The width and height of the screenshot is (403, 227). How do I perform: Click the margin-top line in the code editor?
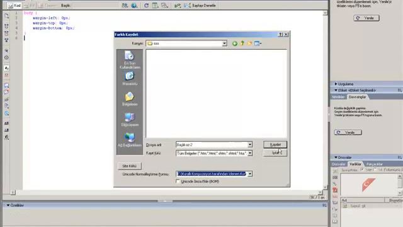(50, 23)
